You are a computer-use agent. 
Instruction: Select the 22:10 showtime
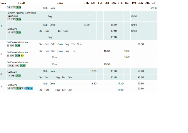[x=154, y=8]
